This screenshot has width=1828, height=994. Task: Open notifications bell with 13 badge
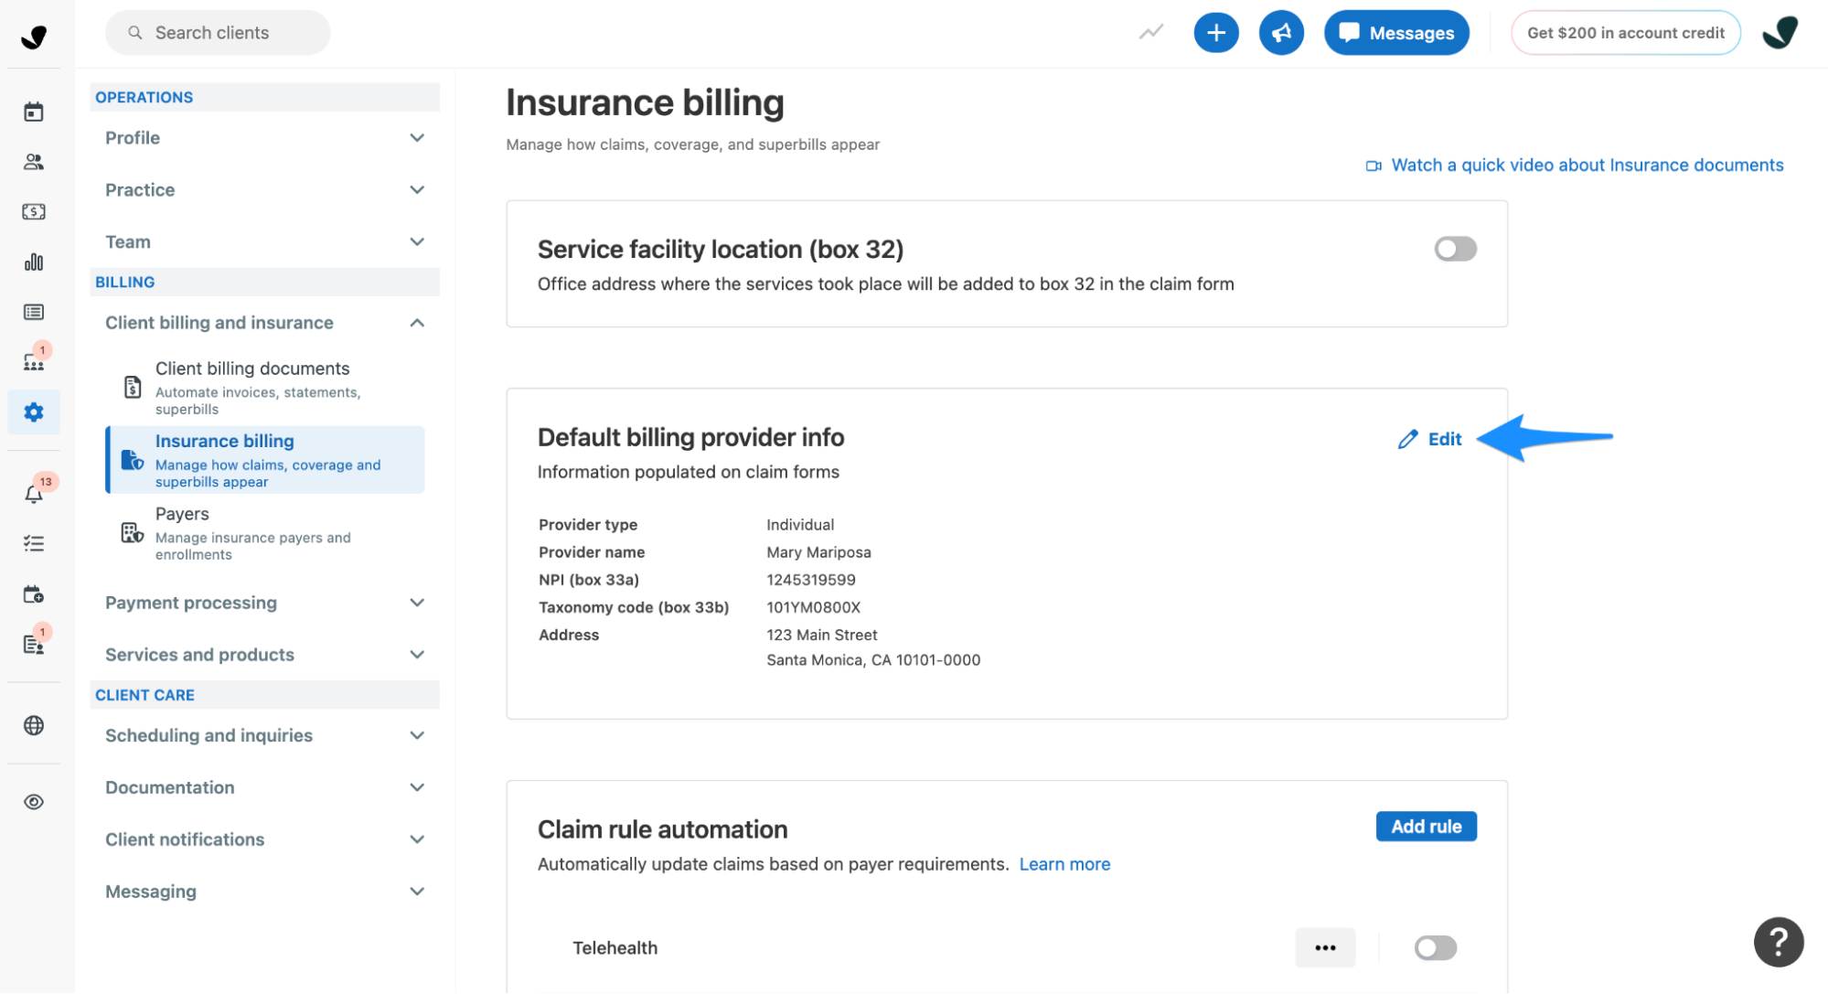[34, 494]
